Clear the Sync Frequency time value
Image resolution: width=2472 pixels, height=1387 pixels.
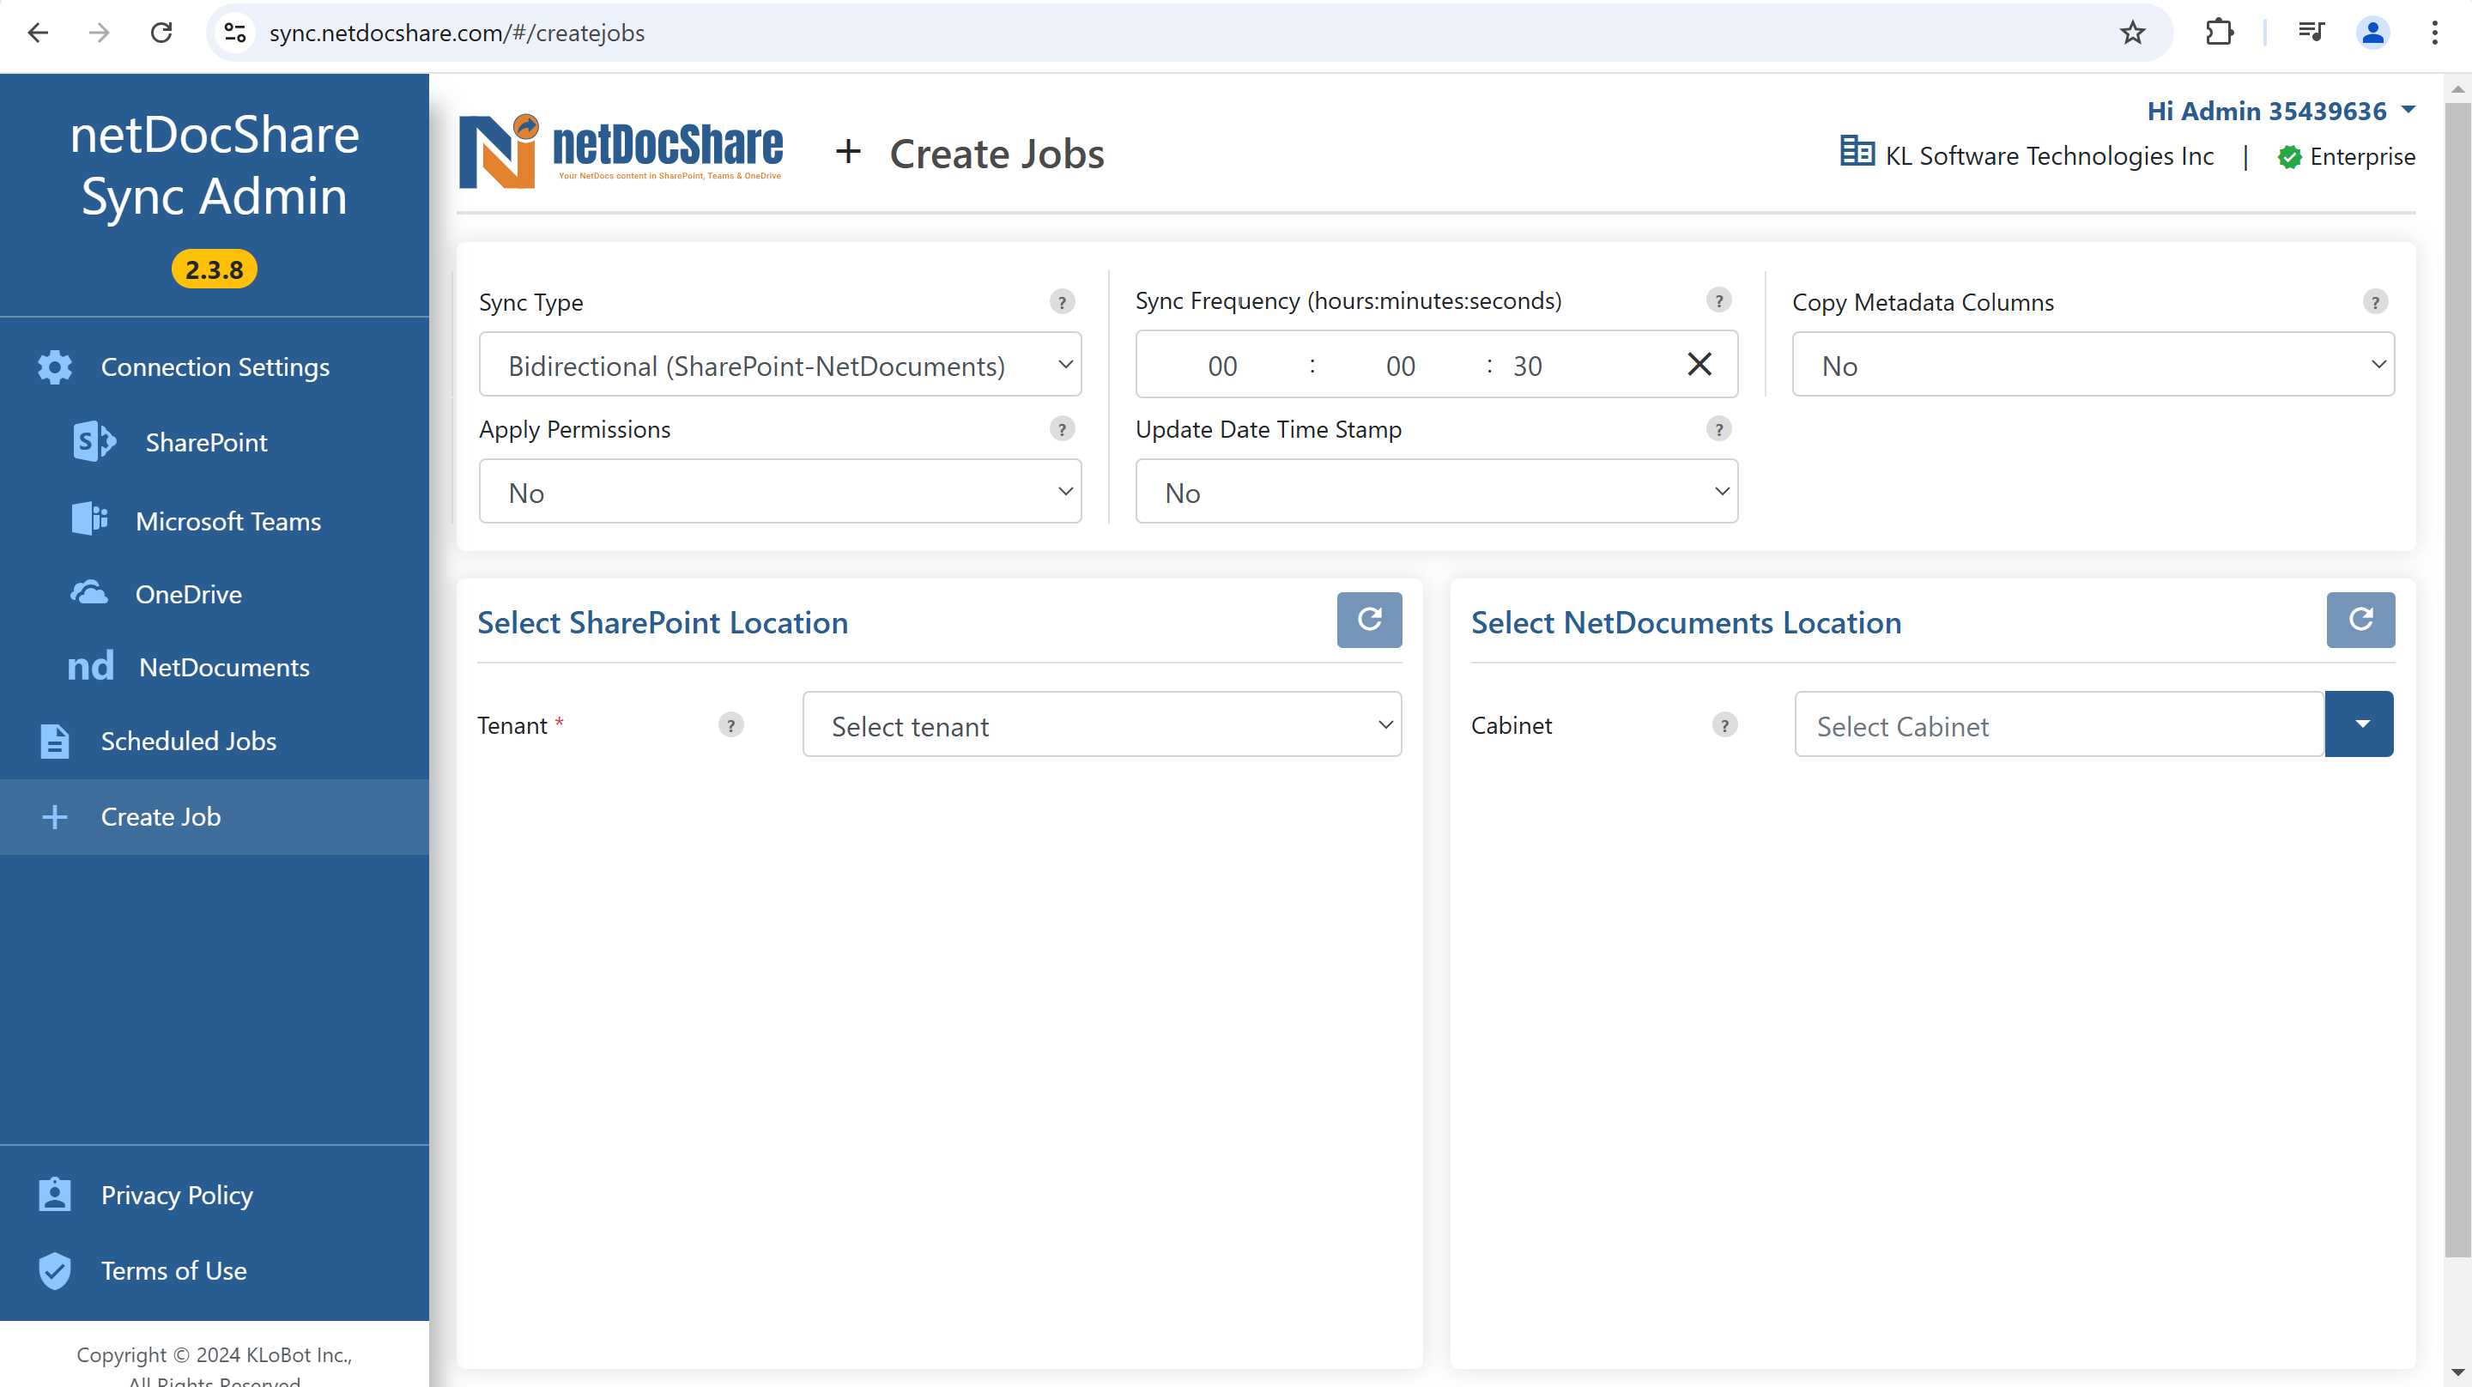(x=1699, y=364)
